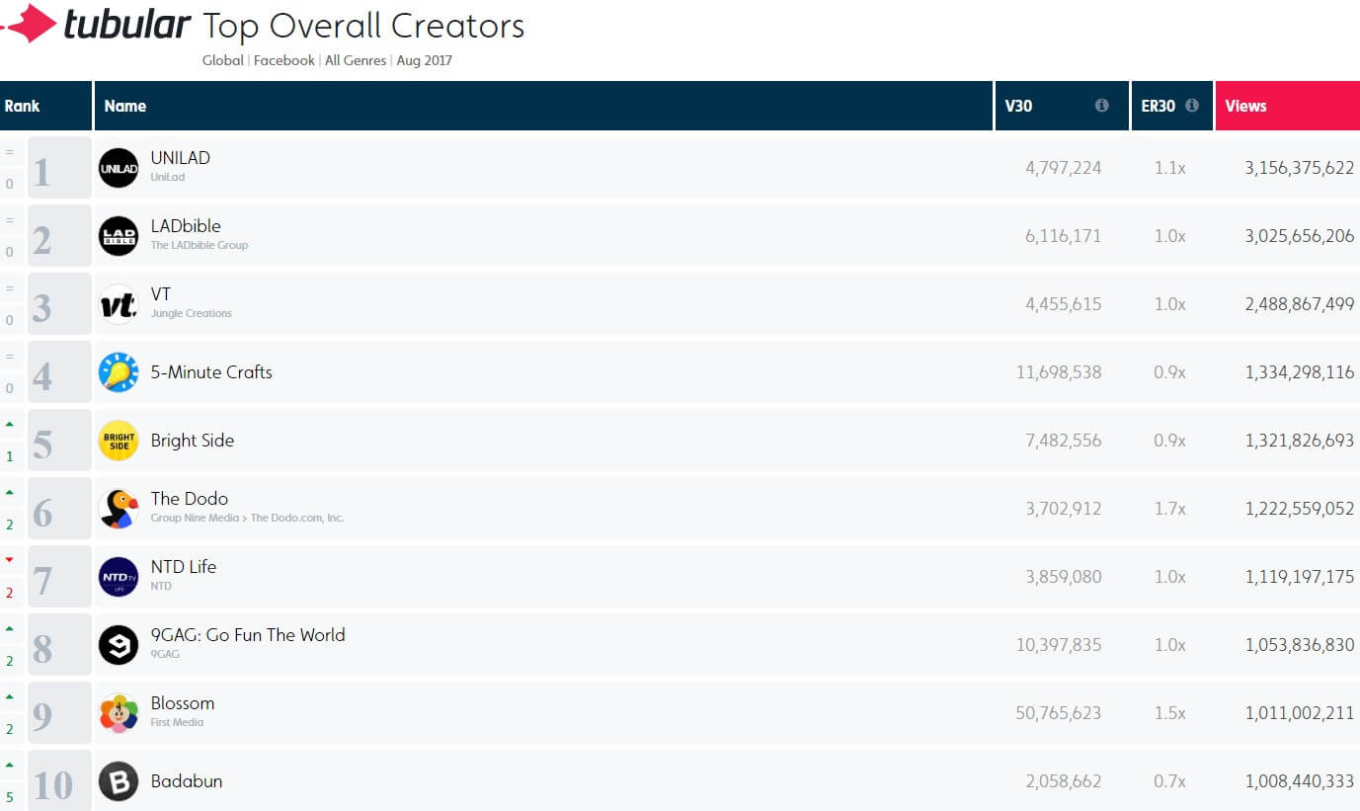The height and width of the screenshot is (811, 1360).
Task: Sort by the Rank column header
Action: 22,106
